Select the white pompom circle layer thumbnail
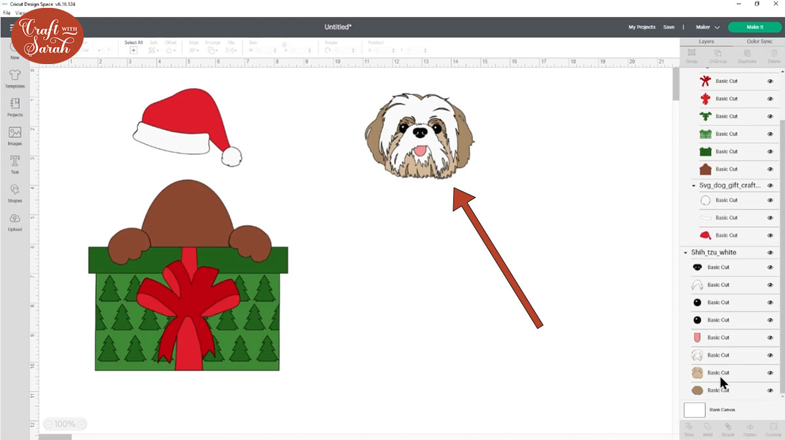785x440 pixels. pyautogui.click(x=705, y=200)
